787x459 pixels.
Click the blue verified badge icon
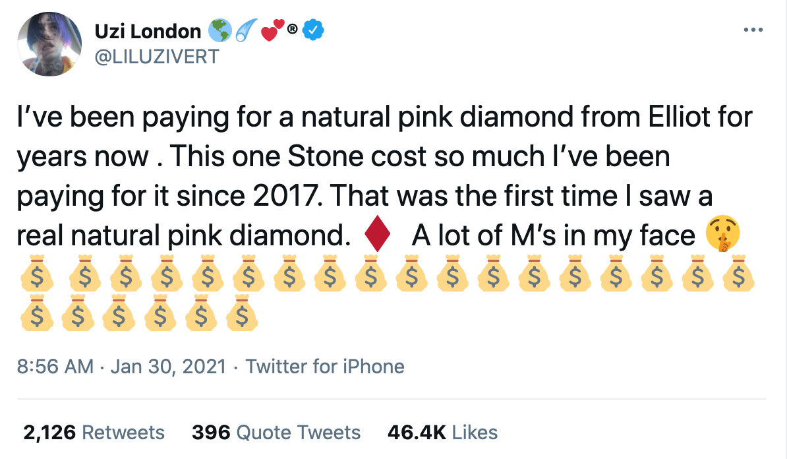coord(312,30)
